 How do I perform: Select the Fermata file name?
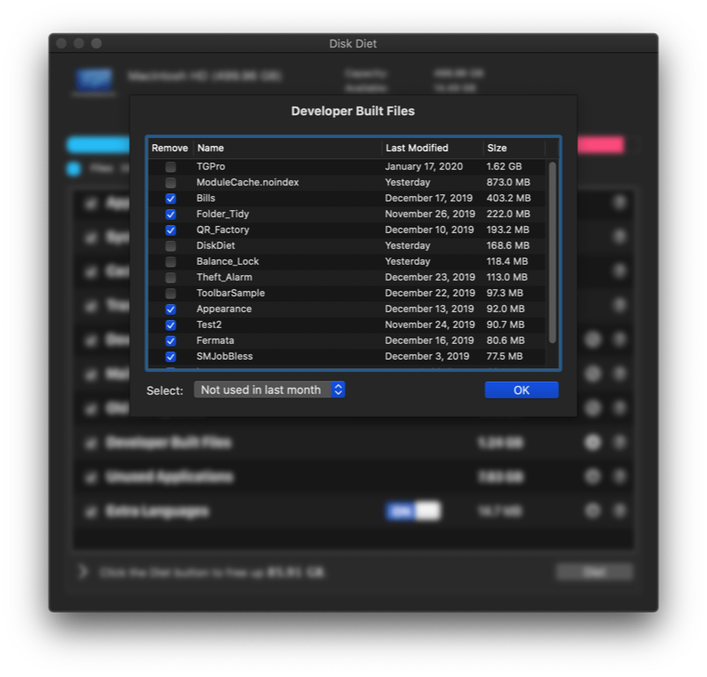point(215,340)
